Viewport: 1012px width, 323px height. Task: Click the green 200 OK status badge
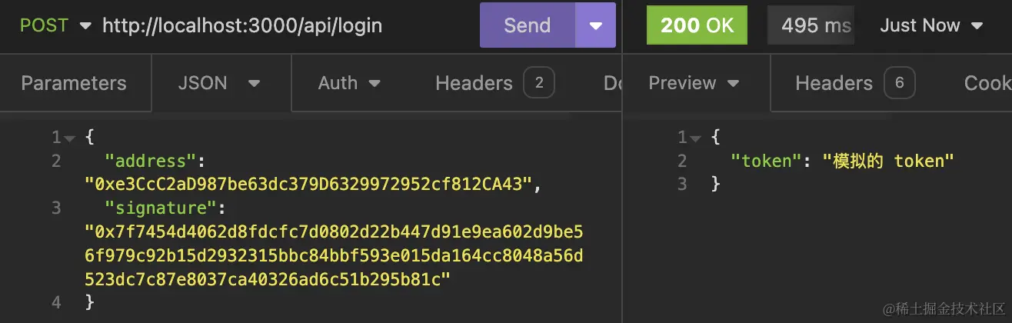[697, 25]
